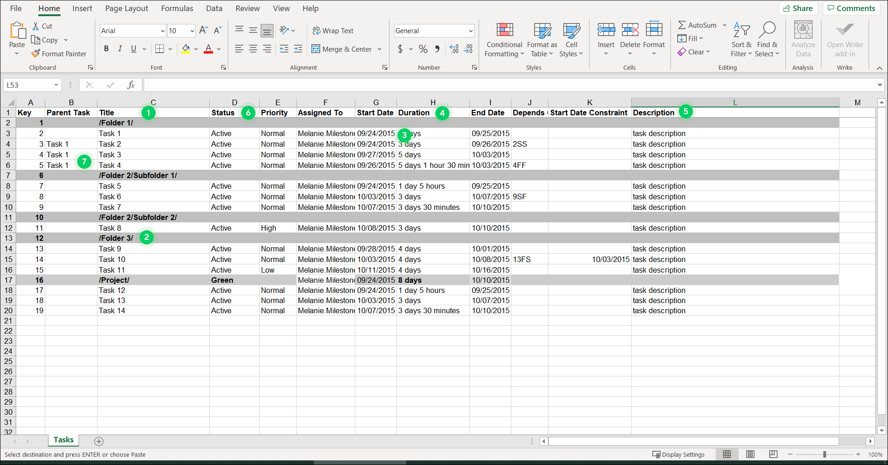
Task: Open the Comments pane
Action: click(x=851, y=8)
